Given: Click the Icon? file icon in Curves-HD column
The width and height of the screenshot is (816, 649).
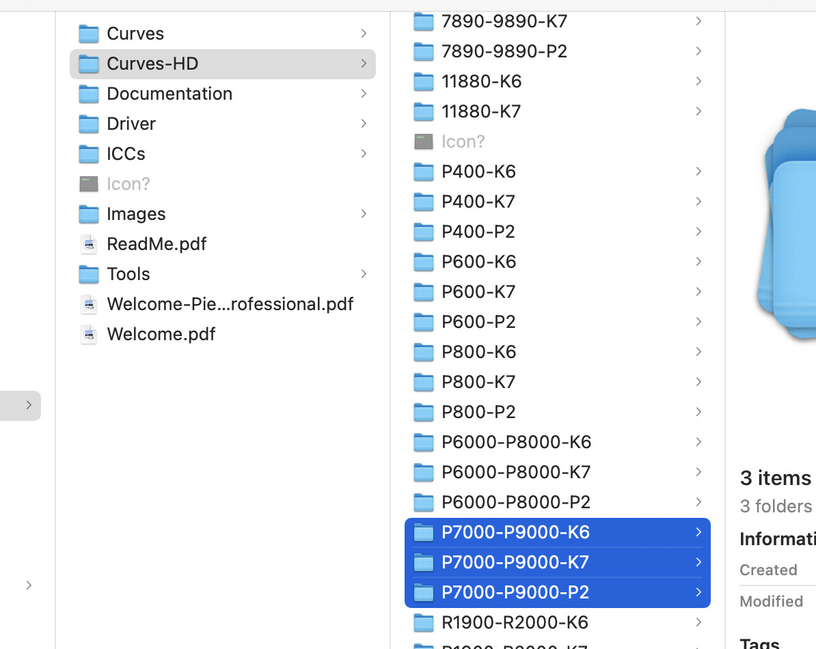Looking at the screenshot, I should [x=423, y=141].
